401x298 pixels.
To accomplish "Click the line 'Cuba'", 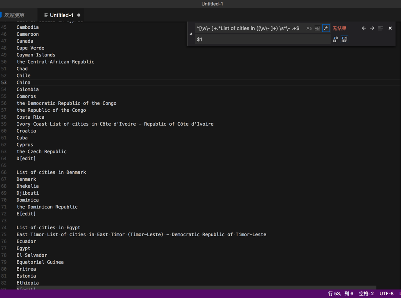I will click(x=22, y=137).
